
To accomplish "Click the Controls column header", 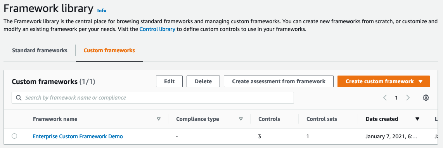I will 269,119.
